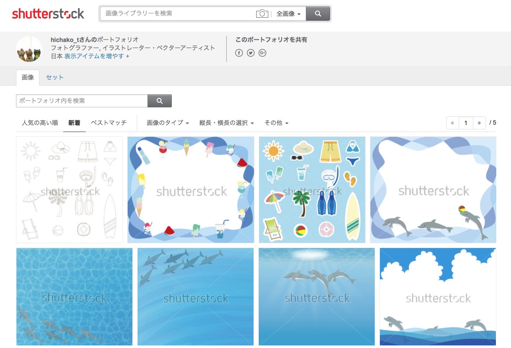
Task: Open colored summer beach icons thumbnail
Action: pyautogui.click(x=312, y=190)
